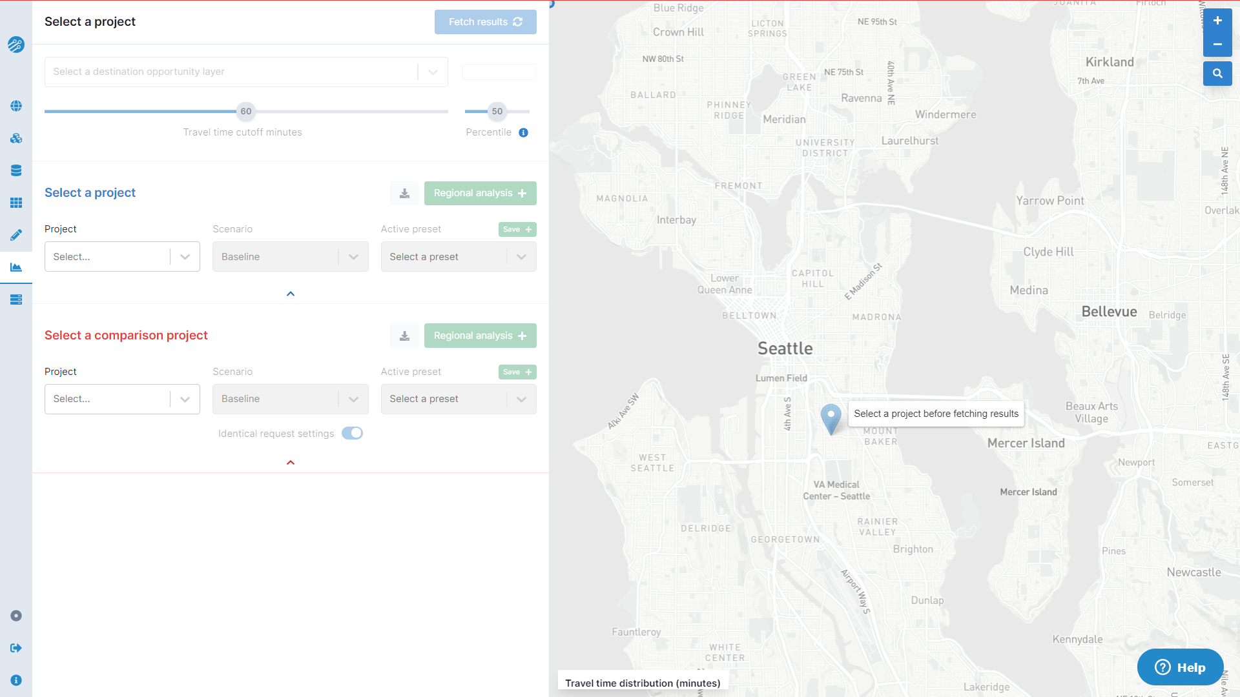Image resolution: width=1240 pixels, height=697 pixels.
Task: Disable the Identical request settings toggle
Action: [x=352, y=433]
